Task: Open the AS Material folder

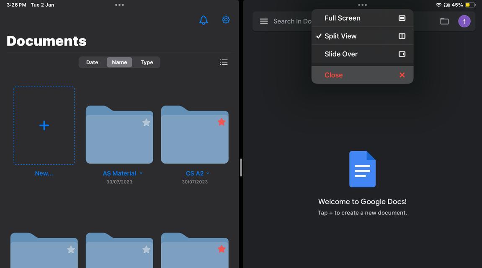Action: (119, 134)
